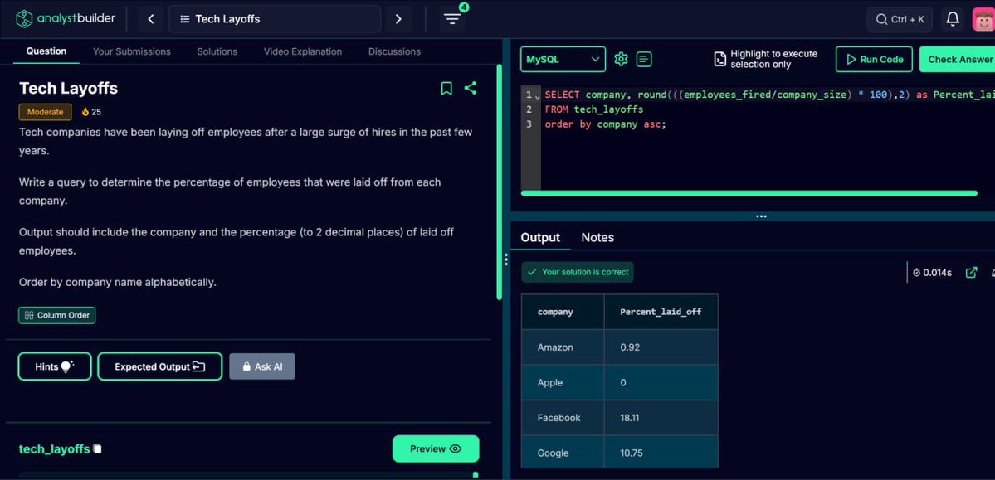
Task: Switch to the Question tab
Action: pyautogui.click(x=46, y=51)
